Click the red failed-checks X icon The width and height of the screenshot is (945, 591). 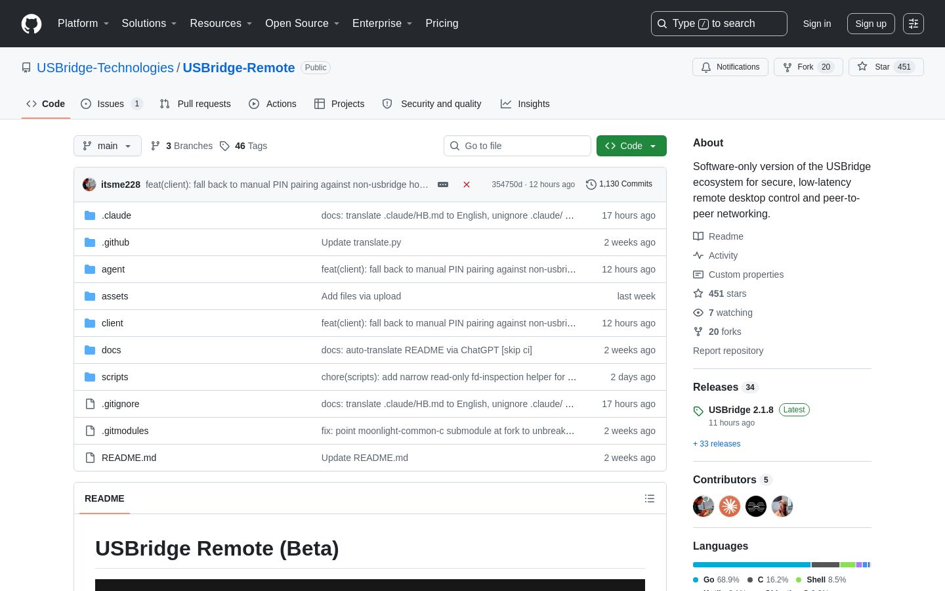click(x=467, y=185)
